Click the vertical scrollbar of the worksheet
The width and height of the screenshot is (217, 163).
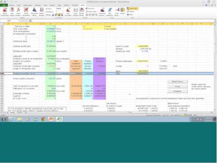coord(216,67)
